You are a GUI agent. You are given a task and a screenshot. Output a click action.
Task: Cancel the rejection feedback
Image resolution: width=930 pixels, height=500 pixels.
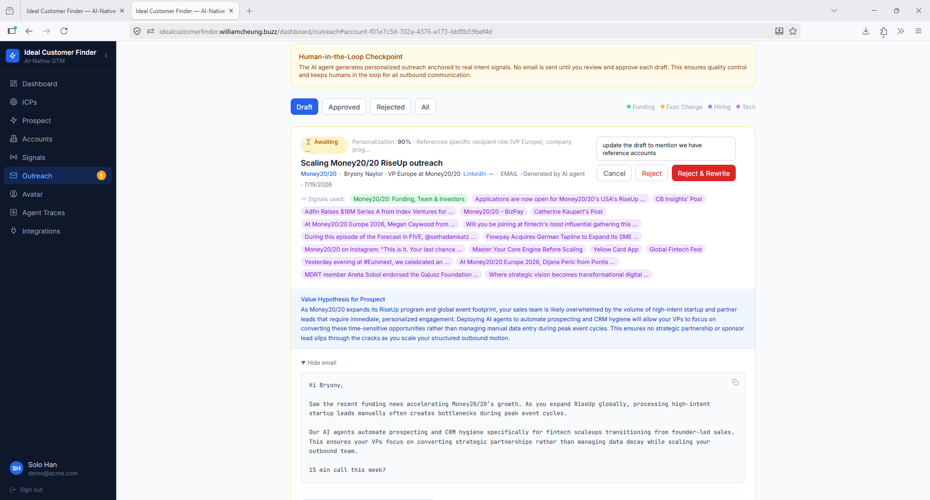click(614, 173)
